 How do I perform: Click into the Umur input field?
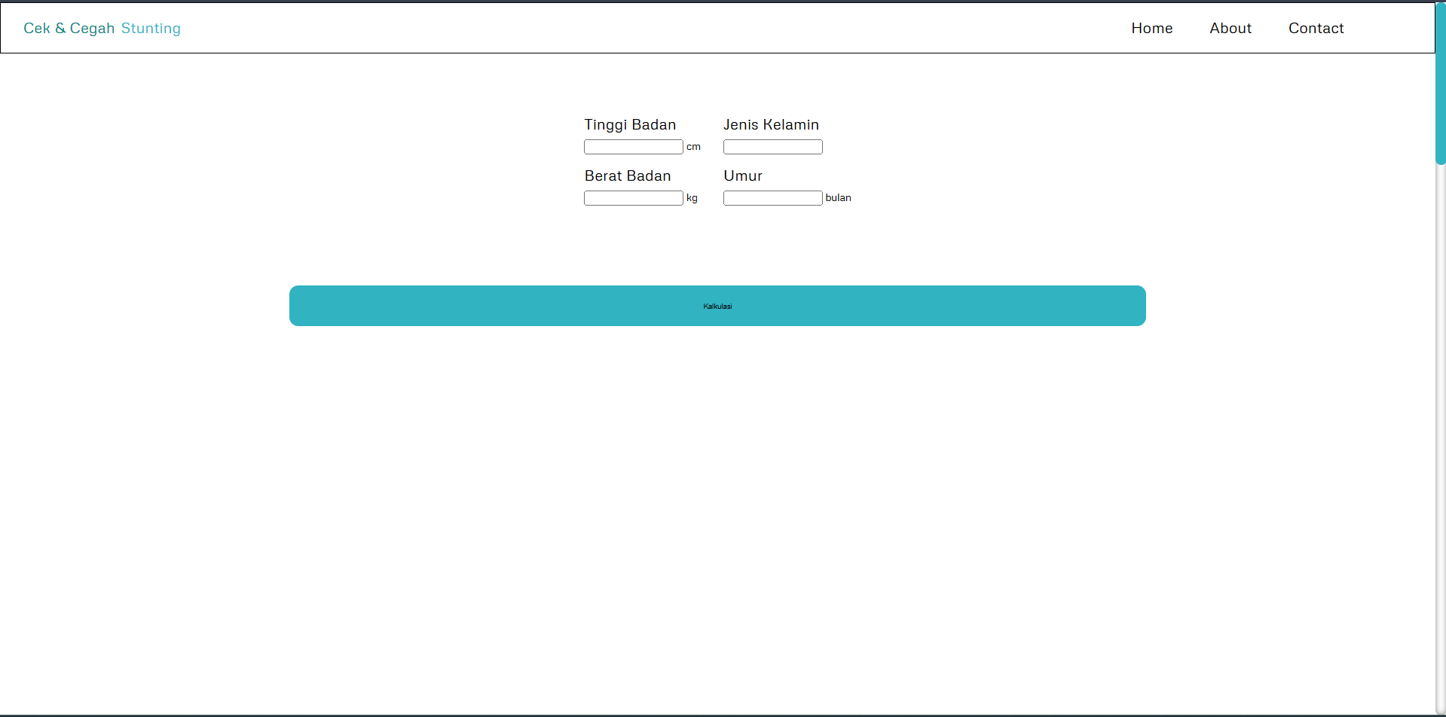(x=772, y=198)
